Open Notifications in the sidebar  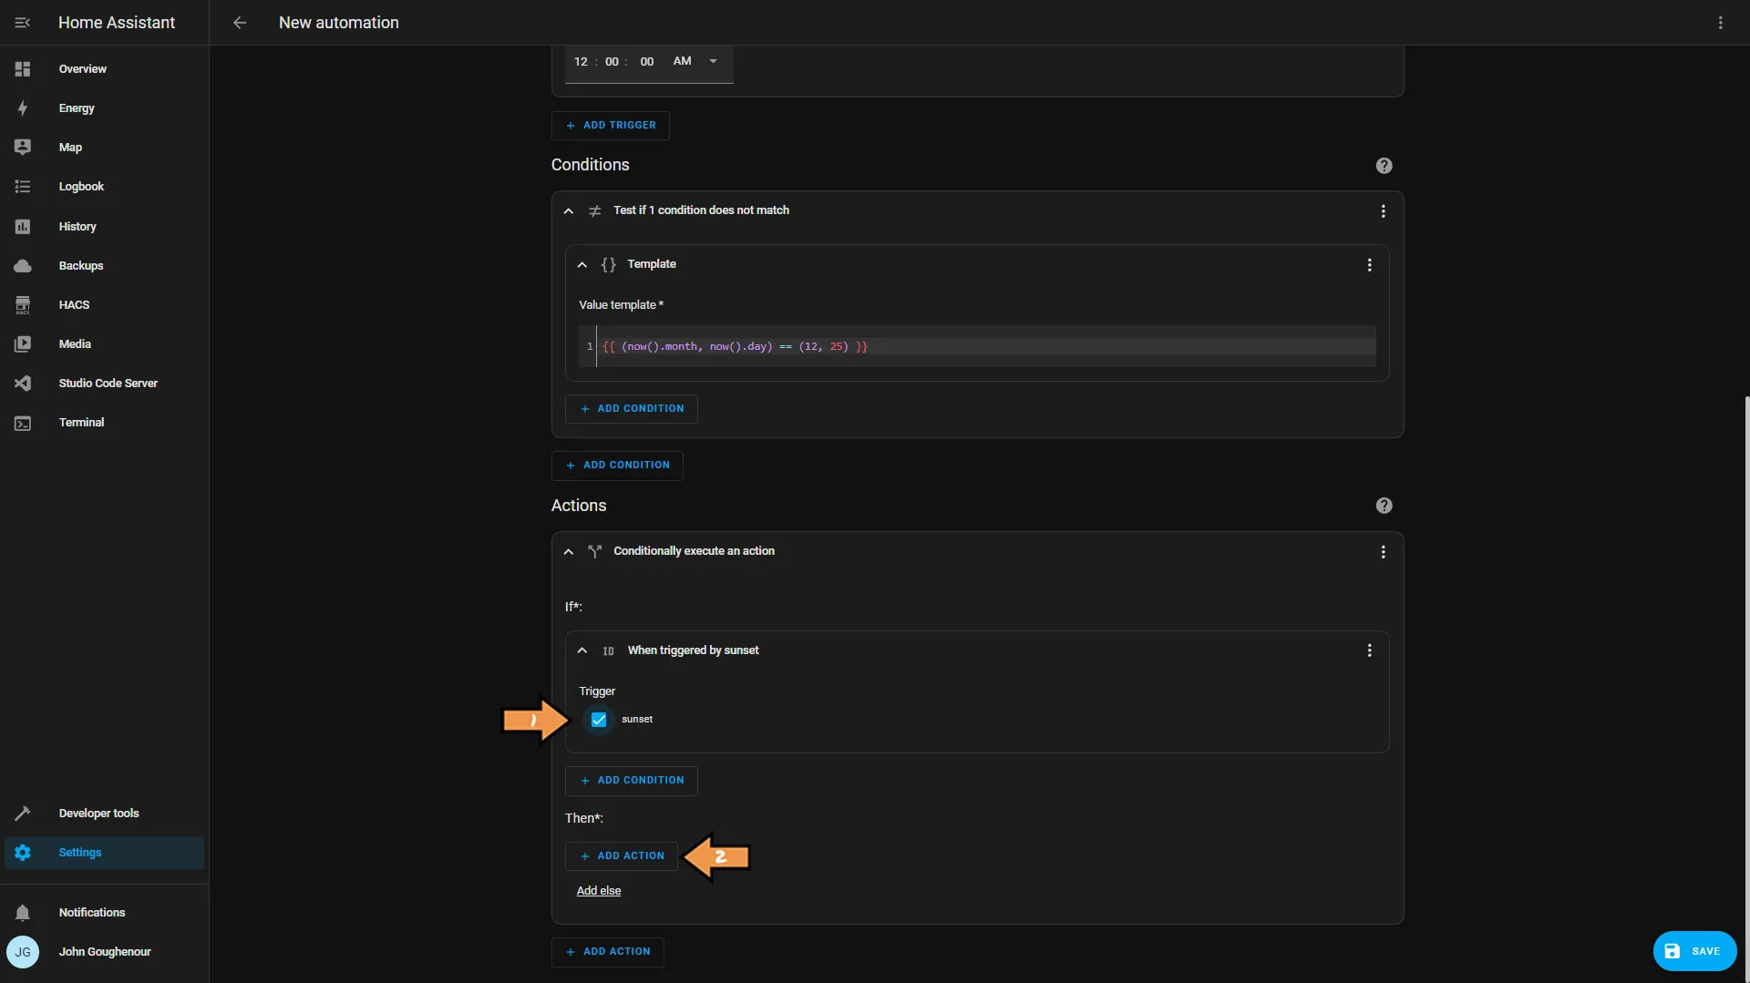click(x=104, y=913)
